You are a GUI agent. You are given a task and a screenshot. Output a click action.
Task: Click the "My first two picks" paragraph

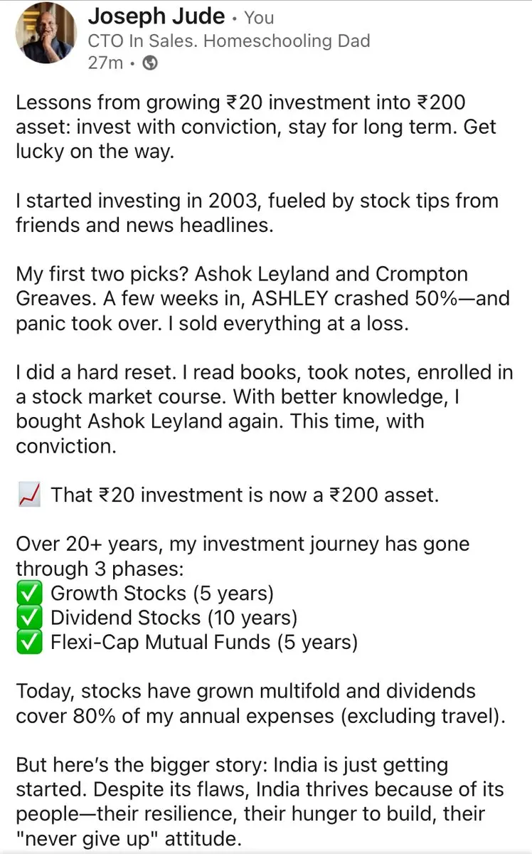pyautogui.click(x=256, y=298)
